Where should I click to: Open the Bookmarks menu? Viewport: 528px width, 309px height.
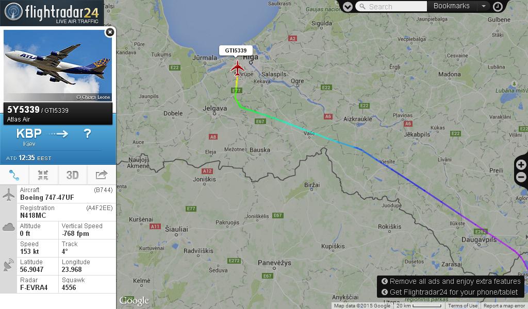click(451, 6)
